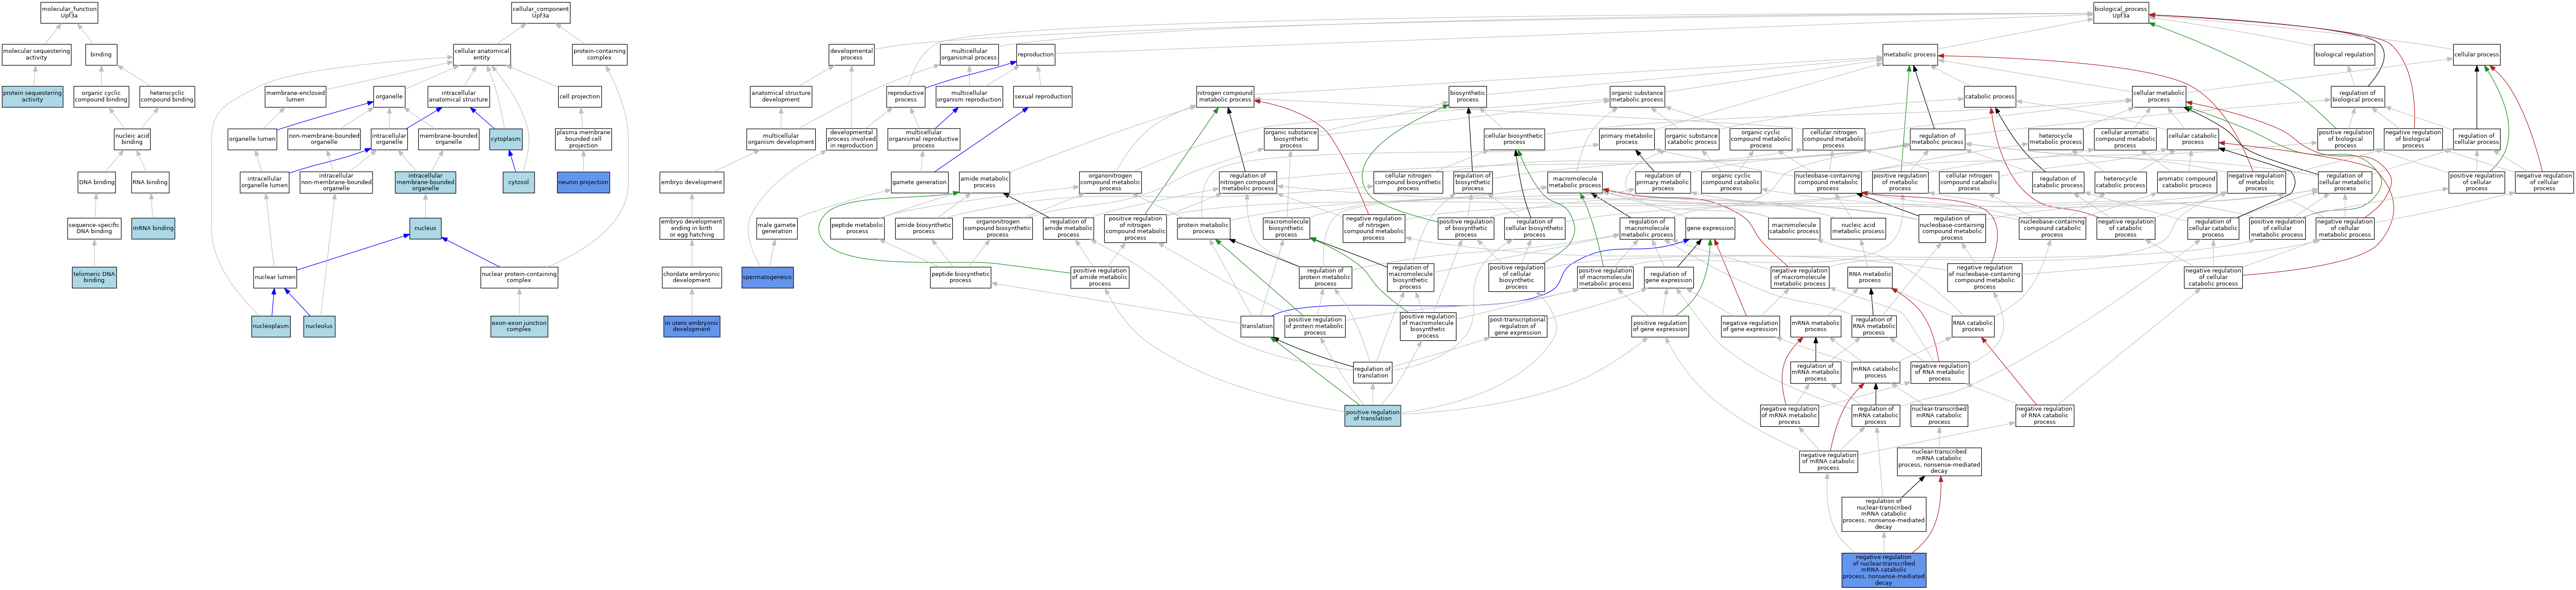The height and width of the screenshot is (590, 2576).
Task: Click the cell projection node
Action: tap(580, 97)
